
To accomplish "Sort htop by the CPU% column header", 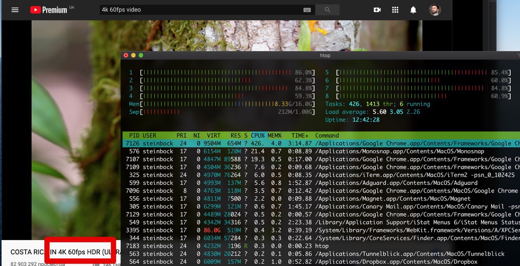I will pyautogui.click(x=258, y=136).
